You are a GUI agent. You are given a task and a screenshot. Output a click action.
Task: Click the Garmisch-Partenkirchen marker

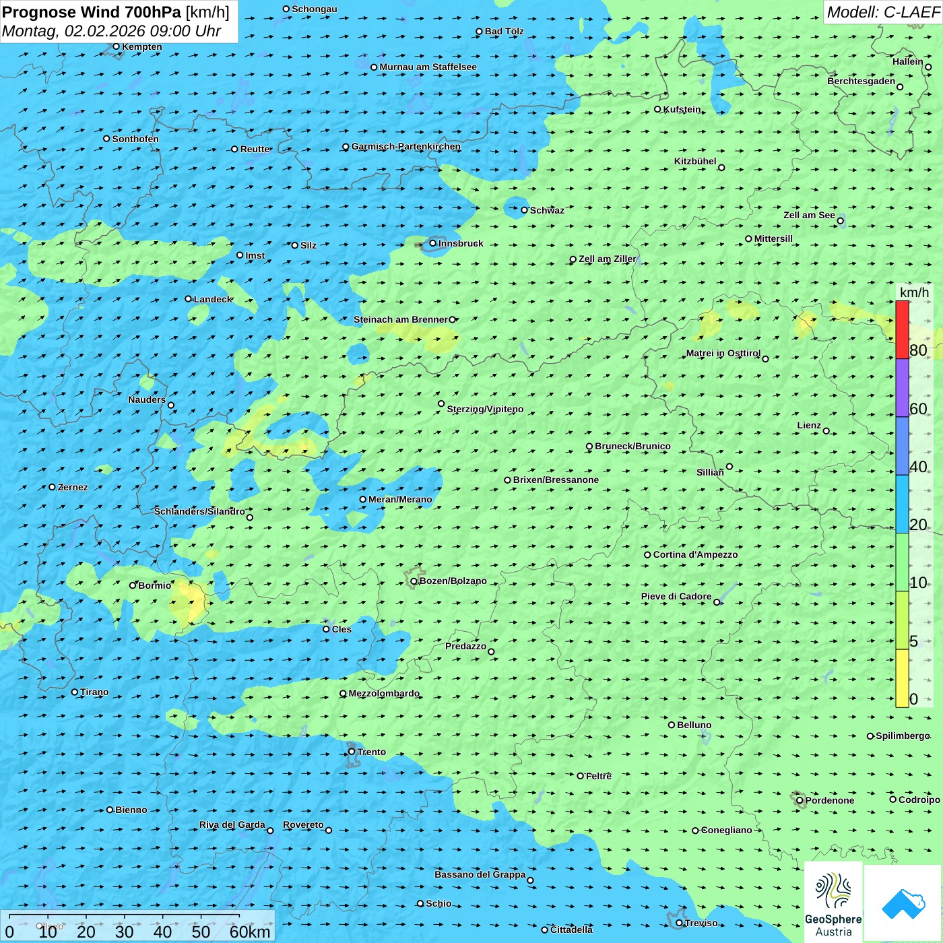point(346,147)
